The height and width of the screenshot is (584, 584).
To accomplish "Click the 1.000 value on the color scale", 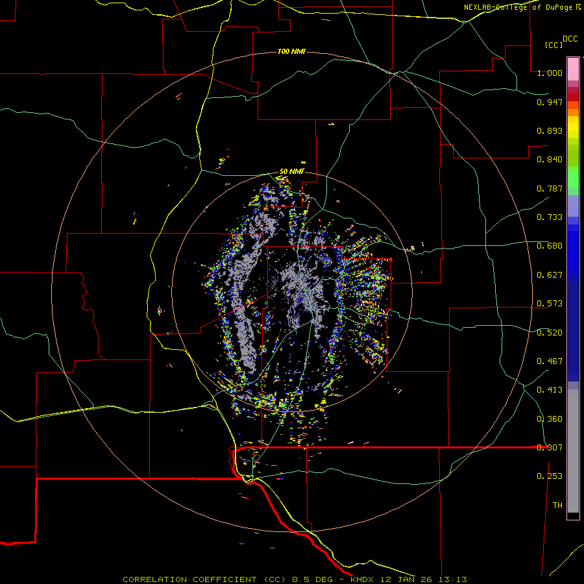I will pos(550,73).
